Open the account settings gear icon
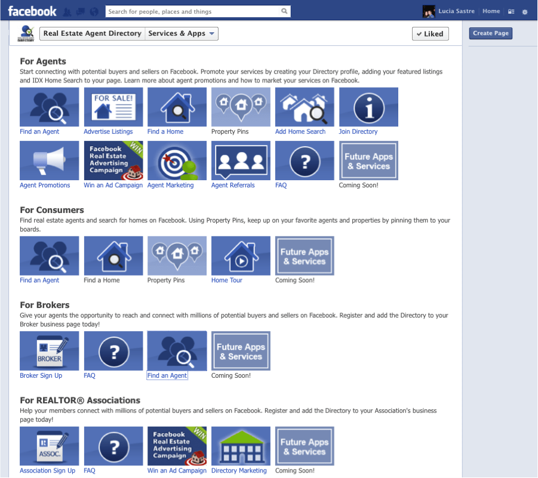 (525, 12)
